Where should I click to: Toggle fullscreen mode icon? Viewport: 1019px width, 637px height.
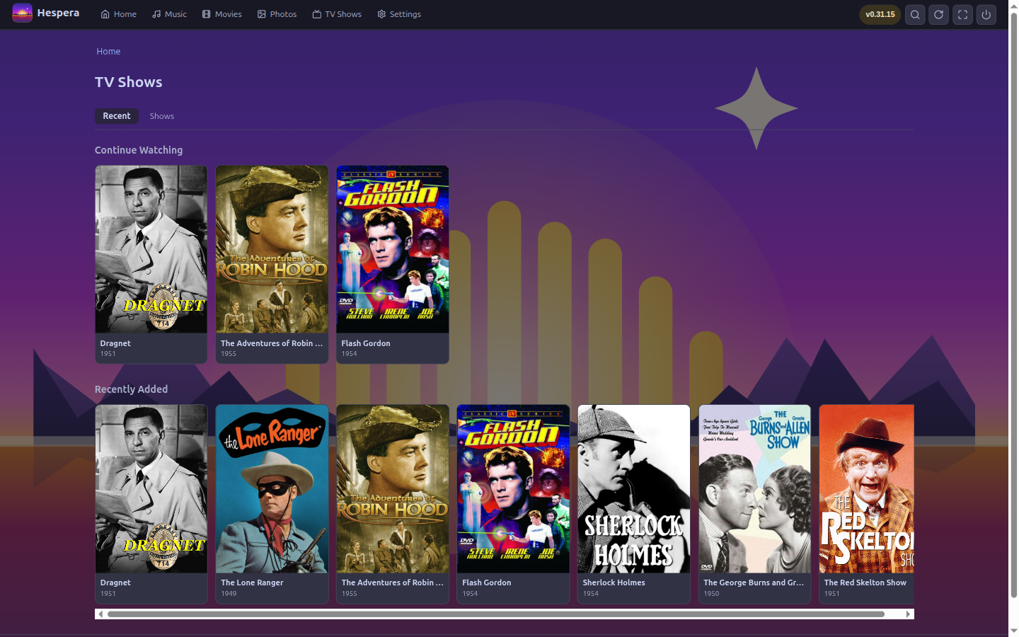click(x=962, y=14)
